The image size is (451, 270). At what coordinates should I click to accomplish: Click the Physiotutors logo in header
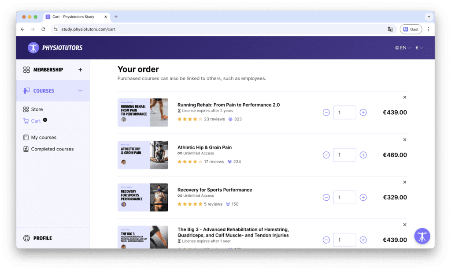(x=55, y=48)
